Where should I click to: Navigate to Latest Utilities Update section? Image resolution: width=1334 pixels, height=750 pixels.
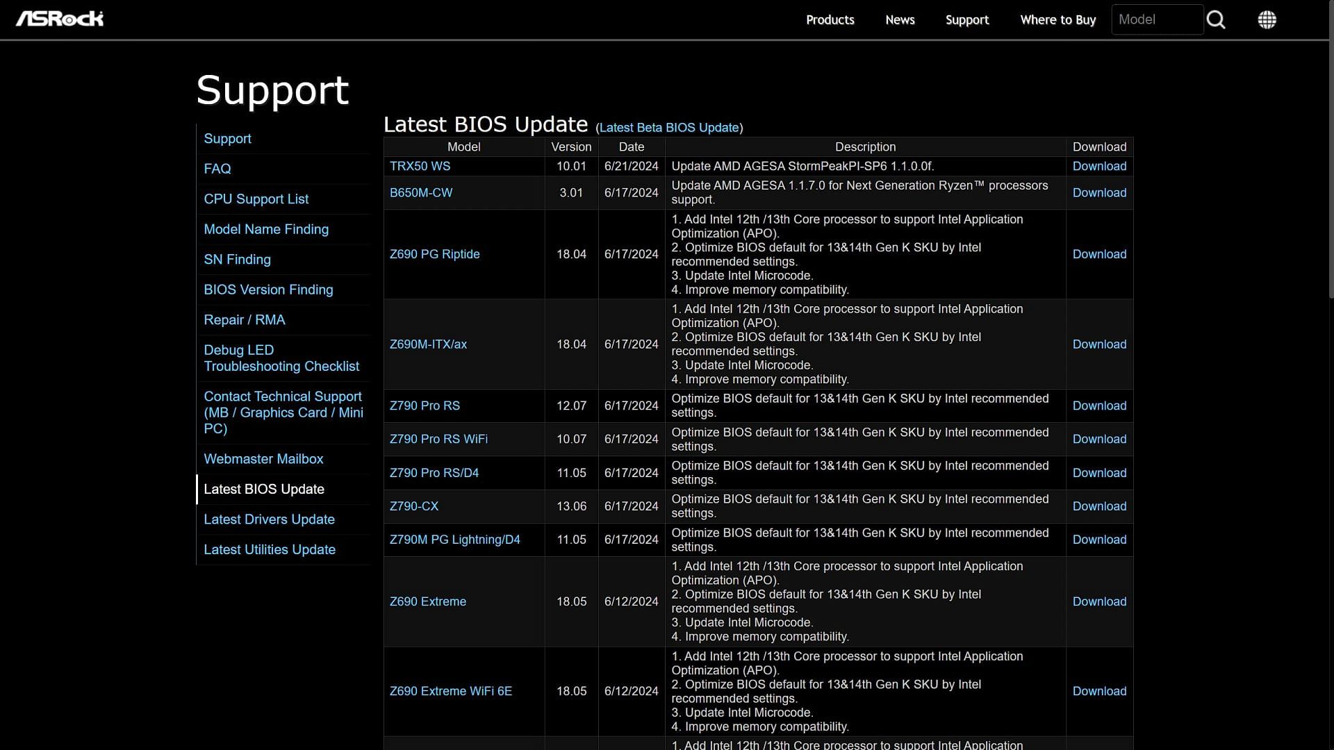(270, 549)
